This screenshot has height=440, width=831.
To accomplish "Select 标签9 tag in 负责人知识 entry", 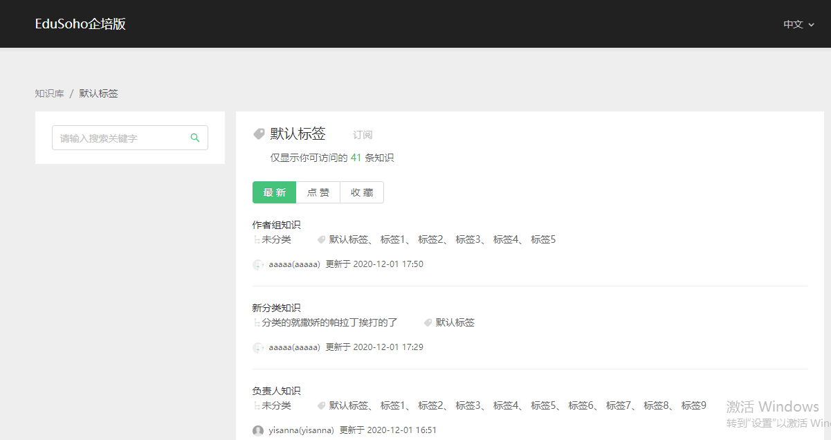I will 693,405.
